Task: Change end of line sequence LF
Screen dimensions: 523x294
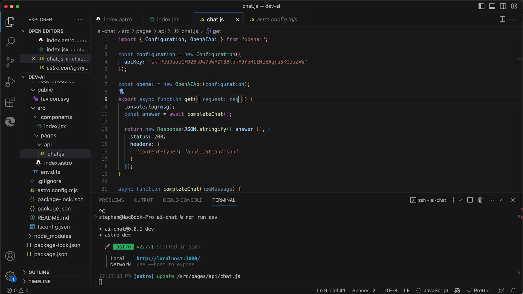Action: click(x=407, y=290)
